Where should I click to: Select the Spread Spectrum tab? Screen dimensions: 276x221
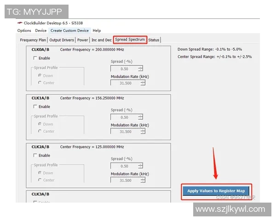130,40
